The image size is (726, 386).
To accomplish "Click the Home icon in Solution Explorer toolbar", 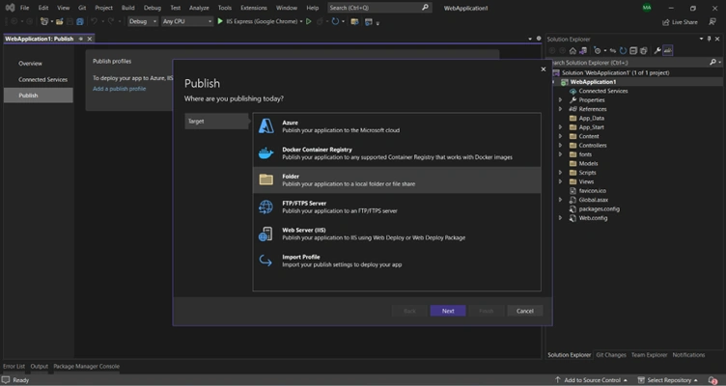I will (x=572, y=50).
